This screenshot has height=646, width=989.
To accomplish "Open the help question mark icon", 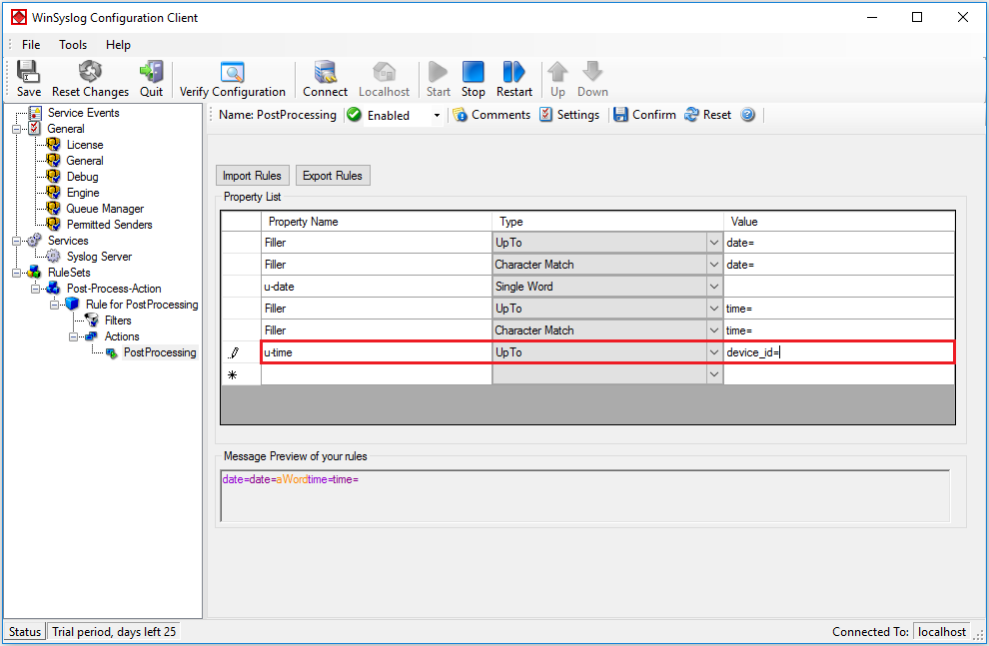I will click(747, 115).
